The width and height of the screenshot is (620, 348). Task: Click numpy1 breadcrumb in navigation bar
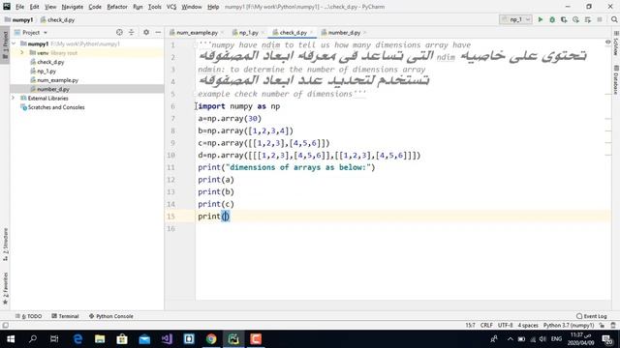19,19
